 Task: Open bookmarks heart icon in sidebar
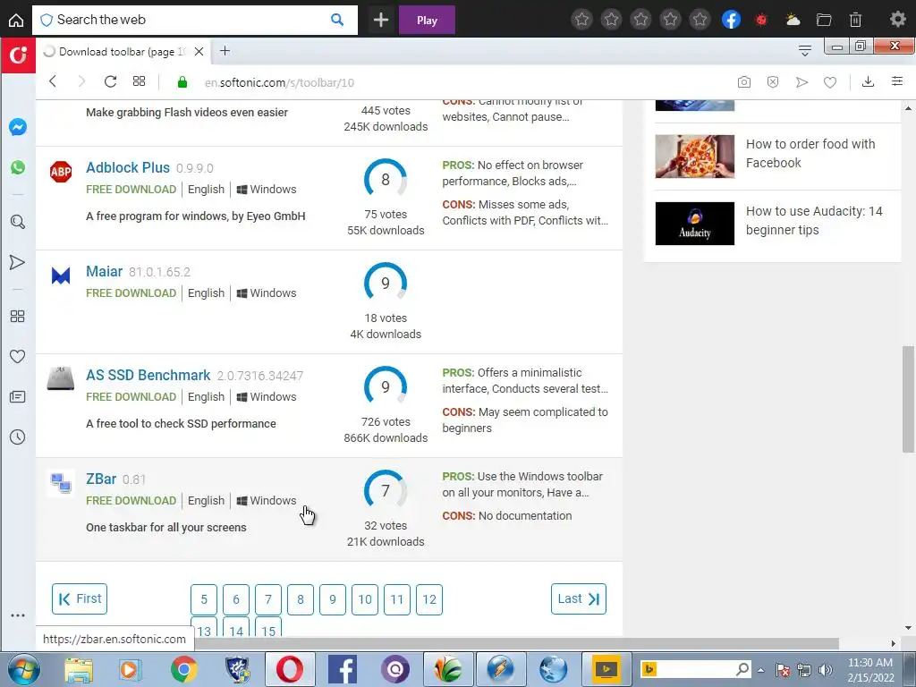18,356
